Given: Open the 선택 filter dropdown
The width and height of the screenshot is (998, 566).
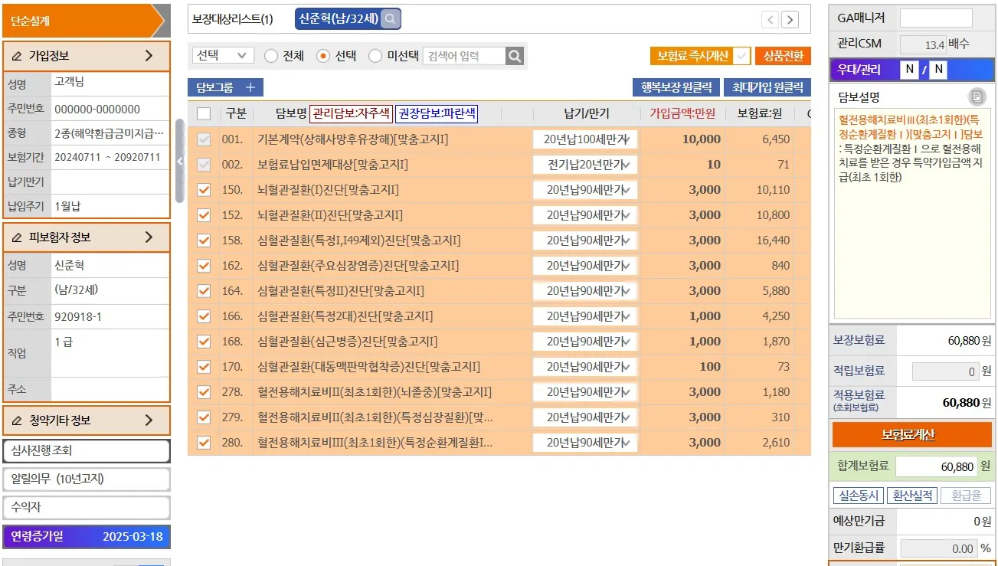Looking at the screenshot, I should [222, 55].
